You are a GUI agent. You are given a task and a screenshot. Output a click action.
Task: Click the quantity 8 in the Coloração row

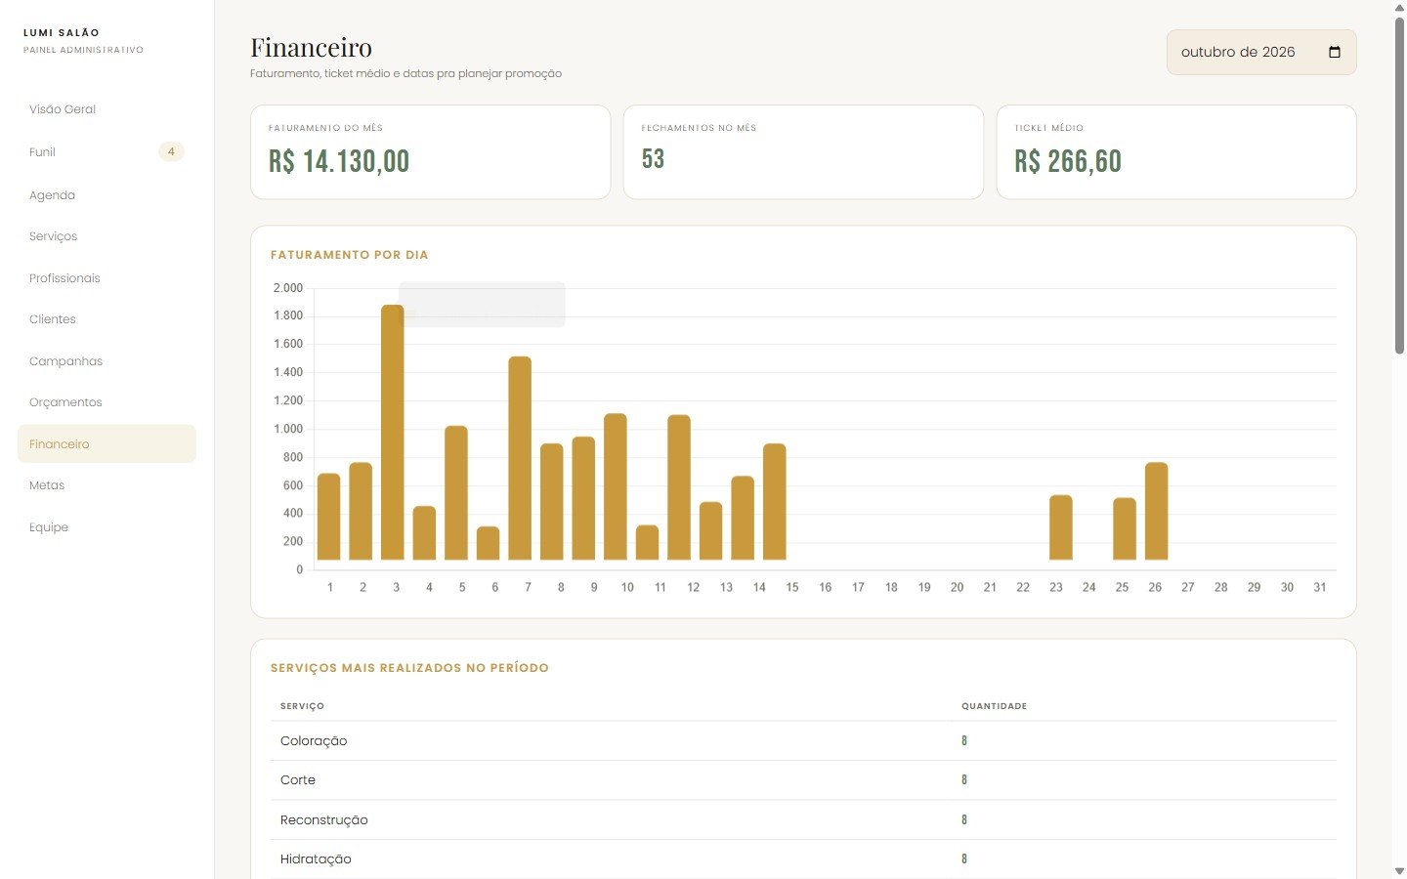(964, 741)
